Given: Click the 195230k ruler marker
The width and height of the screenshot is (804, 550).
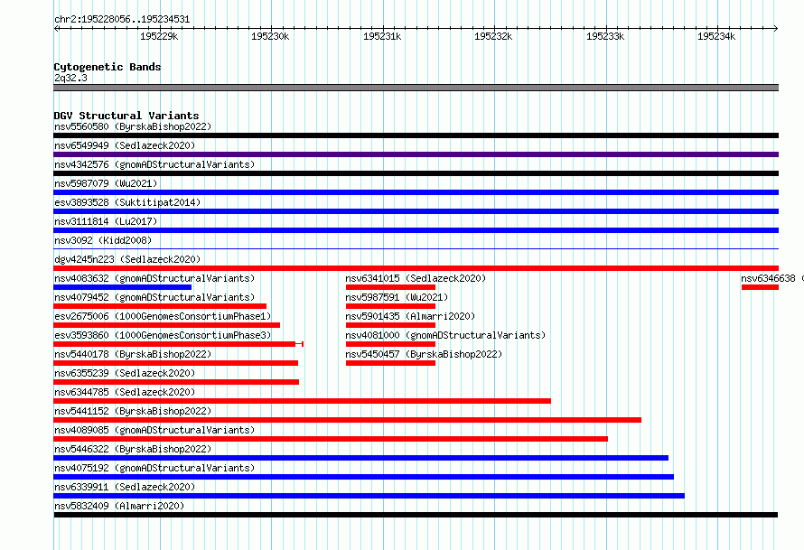Looking at the screenshot, I should [270, 36].
